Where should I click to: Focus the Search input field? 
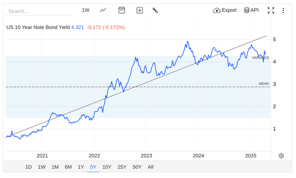pyautogui.click(x=39, y=11)
